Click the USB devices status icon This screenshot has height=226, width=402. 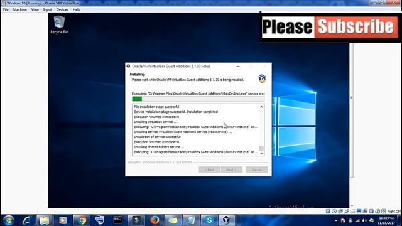[x=347, y=211]
